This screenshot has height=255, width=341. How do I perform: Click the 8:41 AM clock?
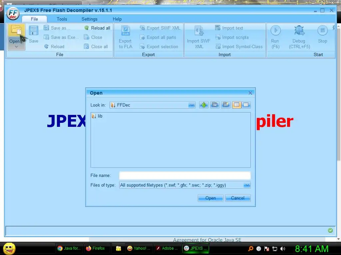(x=312, y=249)
